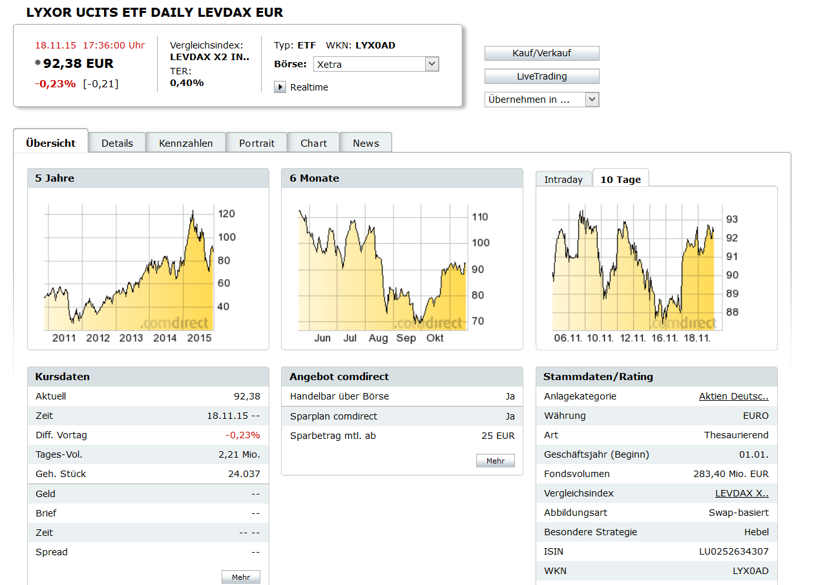
Task: Expand the Übernehmen in ... dropdown
Action: pos(542,100)
